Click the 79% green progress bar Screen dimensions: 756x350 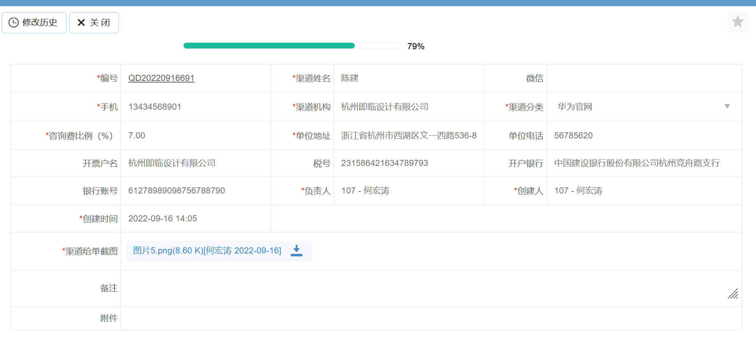click(x=269, y=46)
